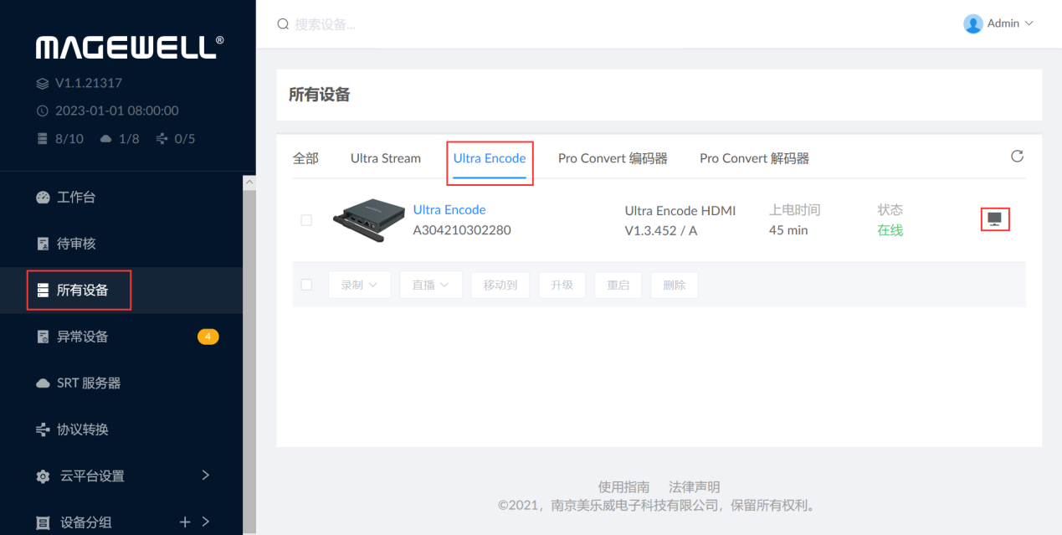Click firmware version V1.3.452 / A
This screenshot has width=1062, height=535.
coord(661,230)
